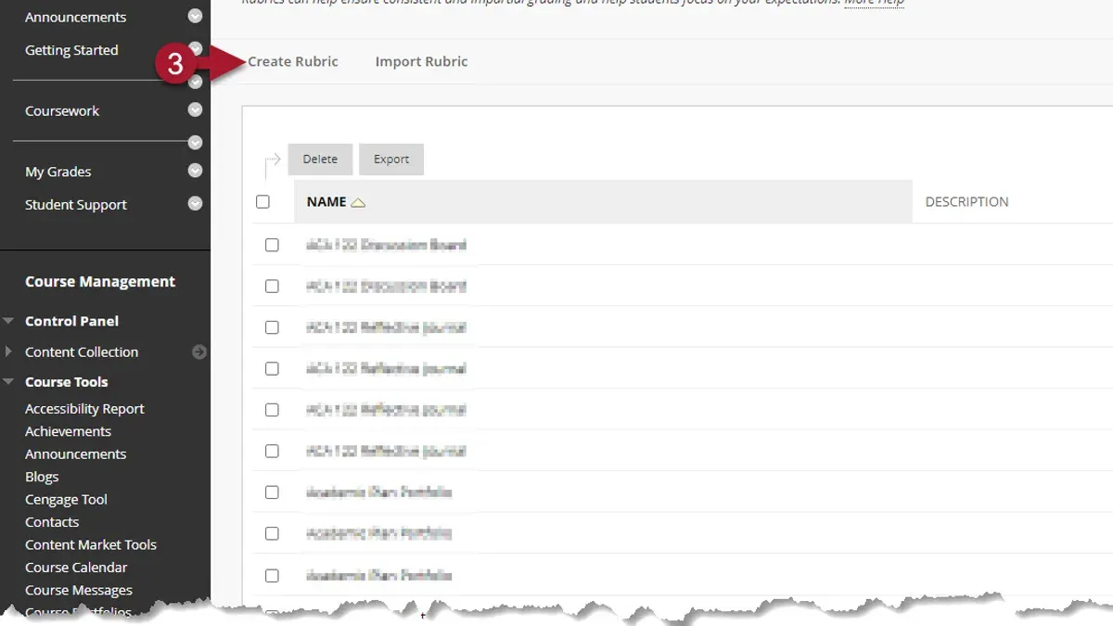Open the Blogs course tool
Viewport: 1113px width, 626px height.
coord(42,477)
